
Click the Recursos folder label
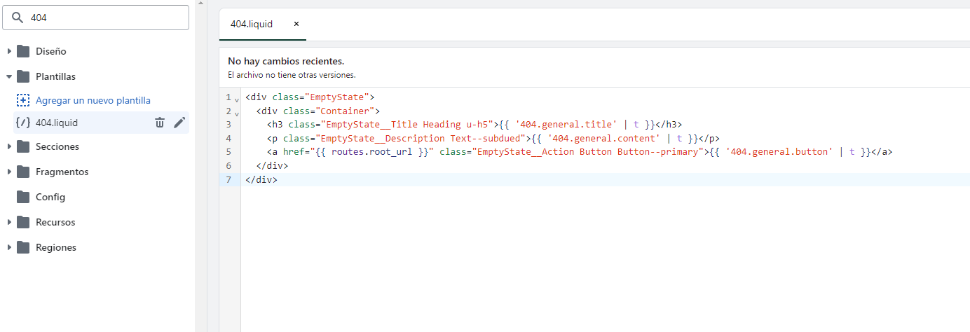click(55, 222)
